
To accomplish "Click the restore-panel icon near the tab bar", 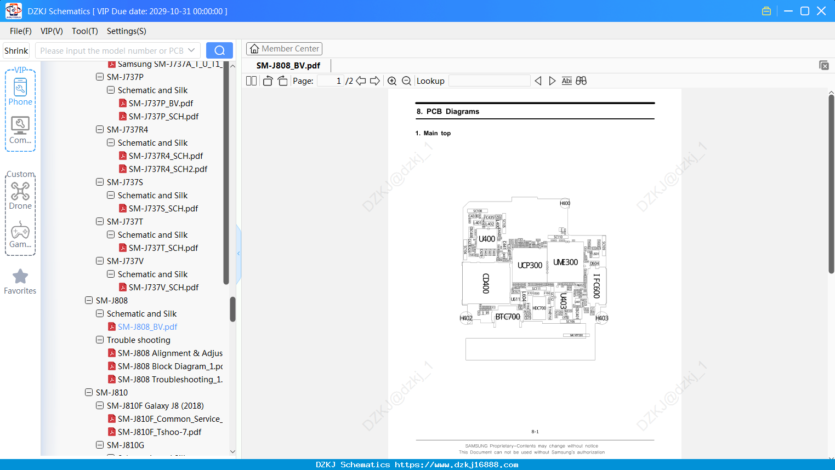I will (823, 65).
